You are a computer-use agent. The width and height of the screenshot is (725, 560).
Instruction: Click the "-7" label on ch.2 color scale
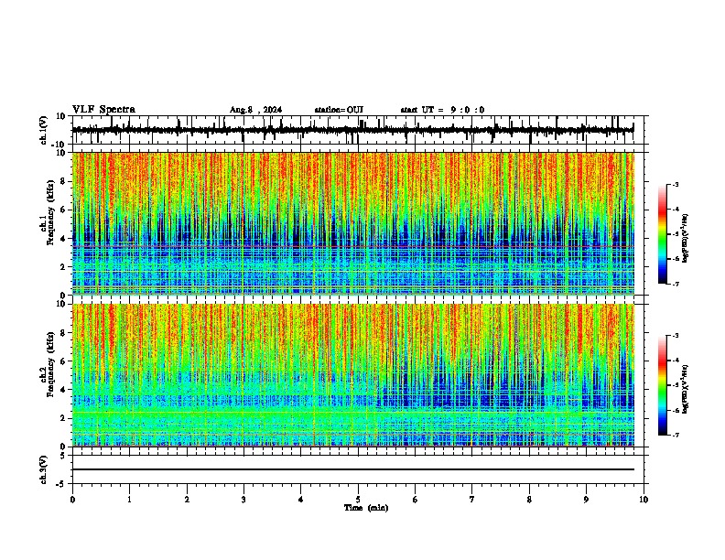pos(675,435)
